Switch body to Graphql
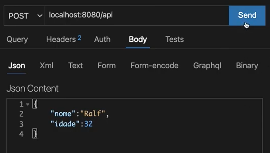This screenshot has width=270, height=153. pos(207,66)
